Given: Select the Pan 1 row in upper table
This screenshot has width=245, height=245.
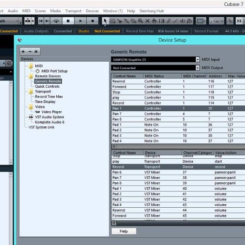Looking at the screenshot, I should point(178,108).
